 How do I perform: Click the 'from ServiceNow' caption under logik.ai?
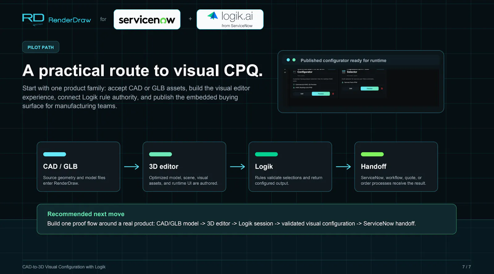(x=237, y=26)
